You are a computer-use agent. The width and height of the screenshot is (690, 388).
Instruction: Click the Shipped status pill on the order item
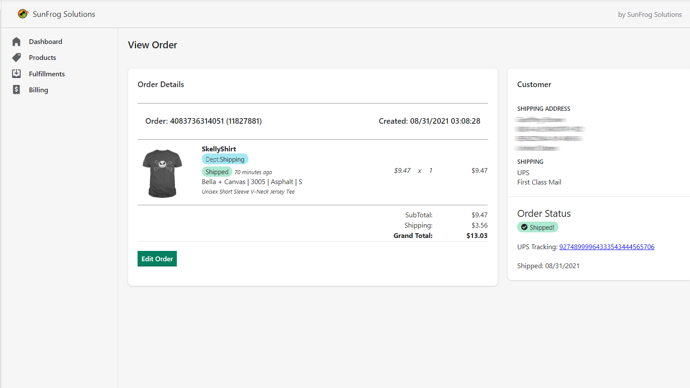click(216, 172)
